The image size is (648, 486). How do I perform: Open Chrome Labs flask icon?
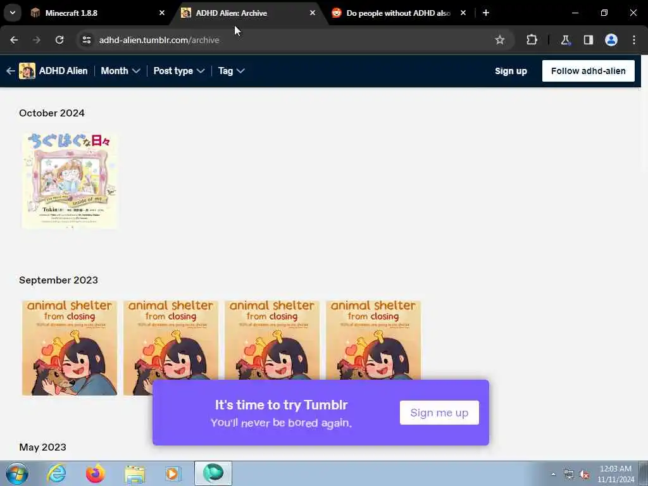(x=565, y=40)
